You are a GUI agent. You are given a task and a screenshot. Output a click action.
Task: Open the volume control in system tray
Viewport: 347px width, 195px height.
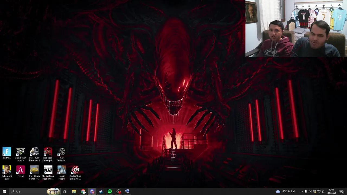(x=310, y=191)
